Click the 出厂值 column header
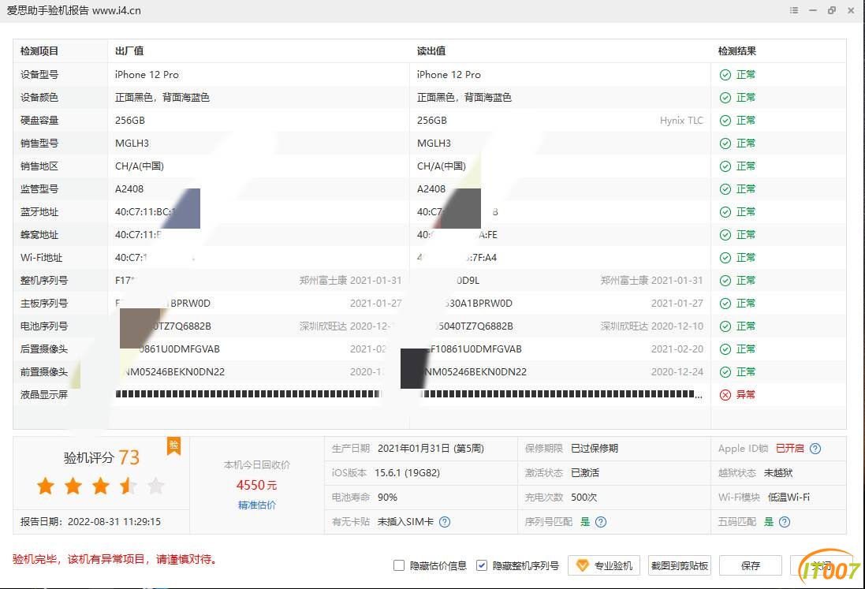Viewport: 865px width, 589px height. tap(129, 51)
